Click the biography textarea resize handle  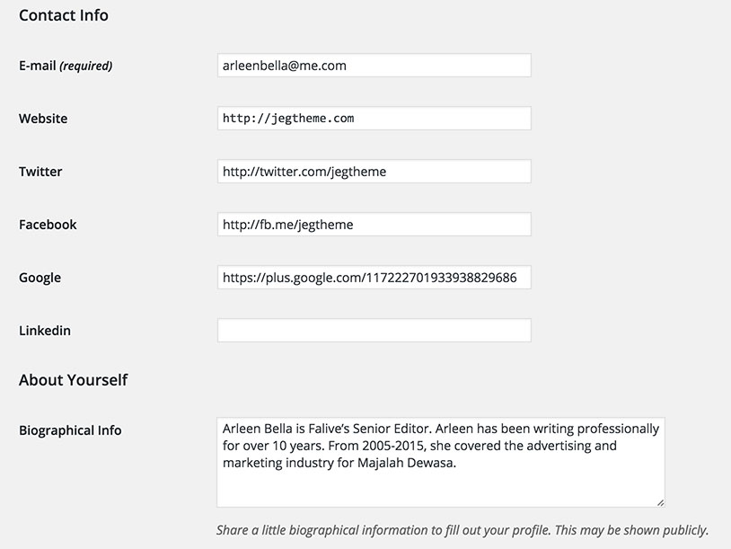click(x=660, y=501)
